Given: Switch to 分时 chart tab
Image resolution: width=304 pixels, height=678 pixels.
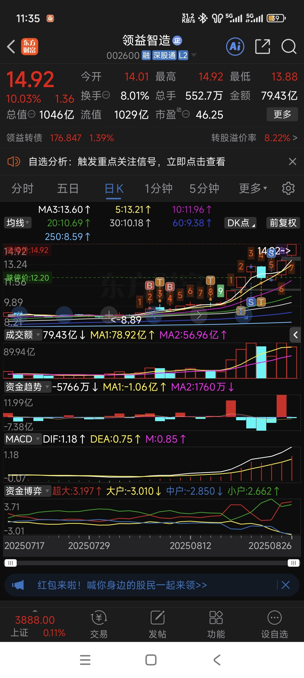Looking at the screenshot, I should tap(23, 188).
